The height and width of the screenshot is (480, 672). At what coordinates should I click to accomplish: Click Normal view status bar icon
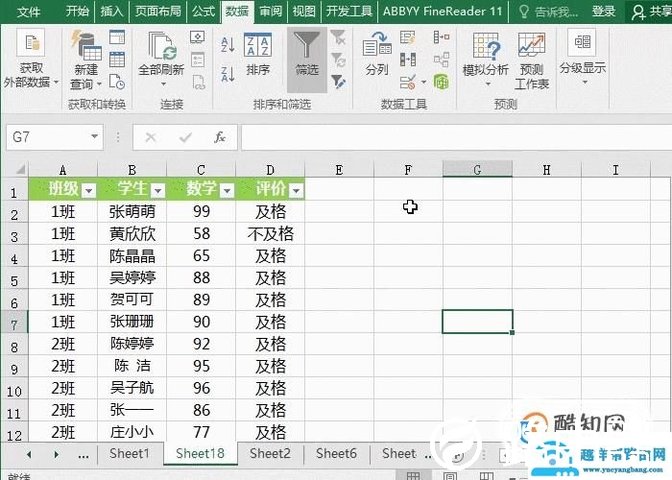pyautogui.click(x=413, y=475)
